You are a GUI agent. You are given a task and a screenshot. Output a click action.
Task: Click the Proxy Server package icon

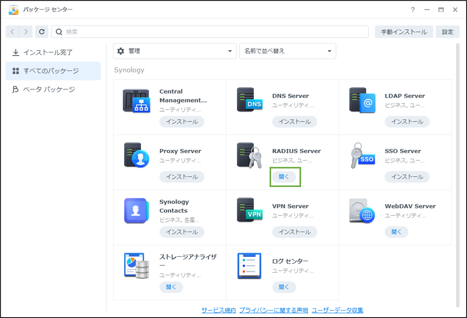(137, 155)
